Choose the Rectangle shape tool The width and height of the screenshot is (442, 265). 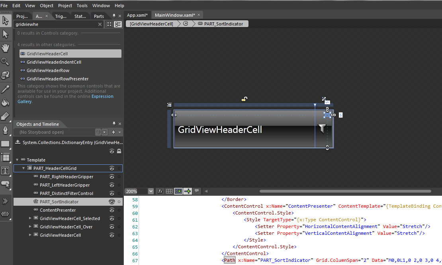coord(5,144)
